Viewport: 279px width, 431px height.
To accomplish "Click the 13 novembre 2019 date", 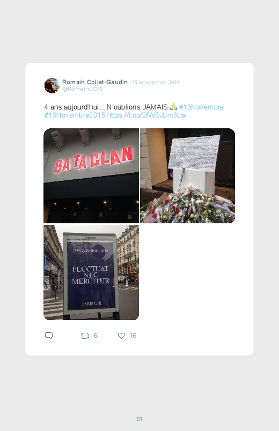I will 156,82.
